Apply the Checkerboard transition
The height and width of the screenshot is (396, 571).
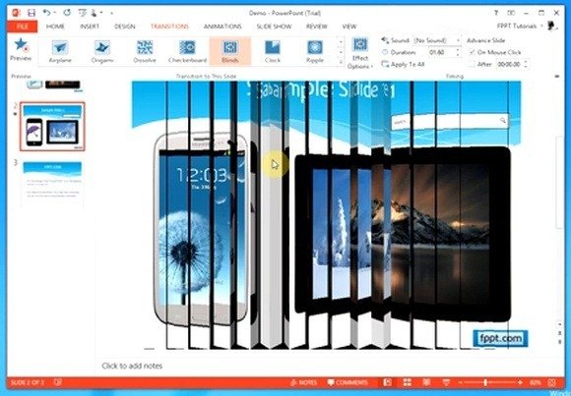coord(187,51)
